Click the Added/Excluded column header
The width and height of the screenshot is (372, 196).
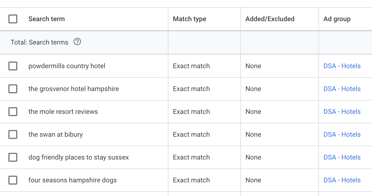[270, 19]
